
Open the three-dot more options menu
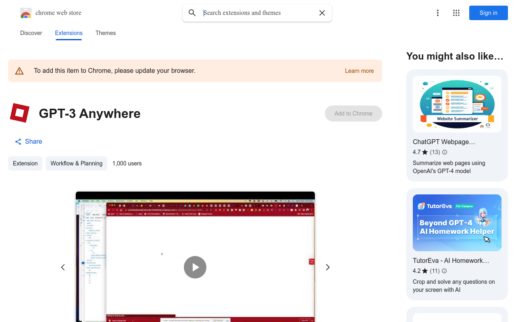click(x=438, y=13)
